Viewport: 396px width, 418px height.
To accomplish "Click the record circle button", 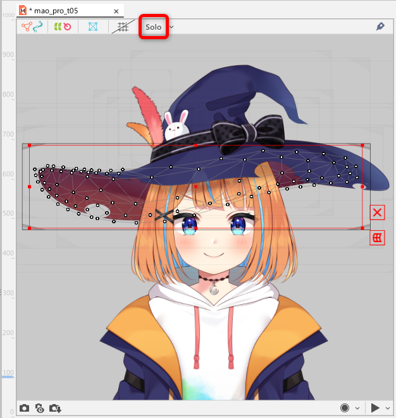I will (345, 408).
